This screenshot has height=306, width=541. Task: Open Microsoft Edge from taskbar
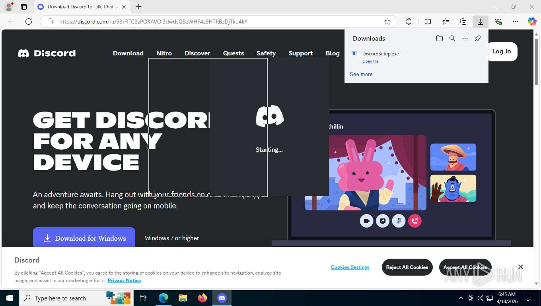pyautogui.click(x=163, y=298)
